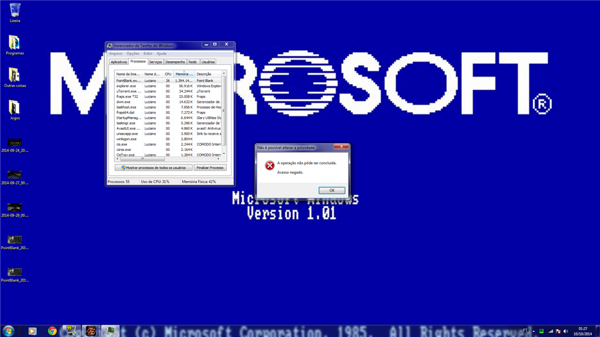
Task: Select the PointBlank.exe process row
Action: 168,81
